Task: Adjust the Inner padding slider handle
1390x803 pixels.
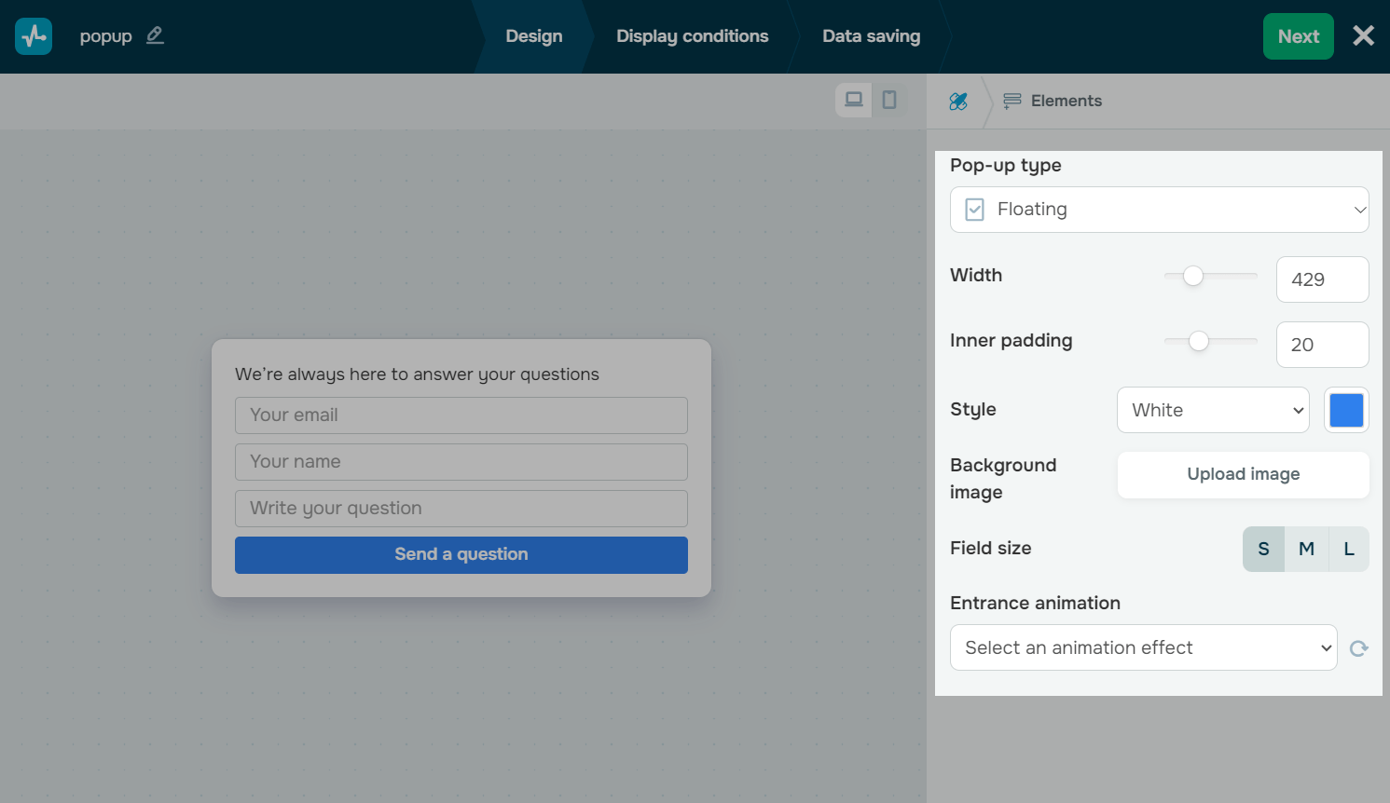Action: (x=1199, y=341)
